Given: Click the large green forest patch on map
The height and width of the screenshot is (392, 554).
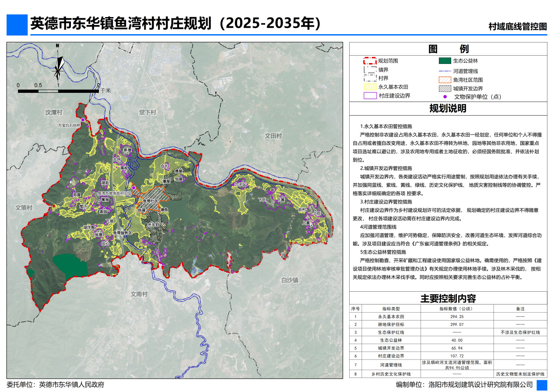Looking at the screenshot, I should [72, 265].
